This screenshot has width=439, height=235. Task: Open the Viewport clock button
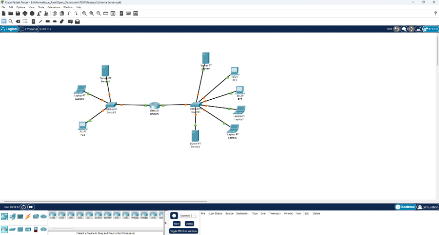click(431, 29)
